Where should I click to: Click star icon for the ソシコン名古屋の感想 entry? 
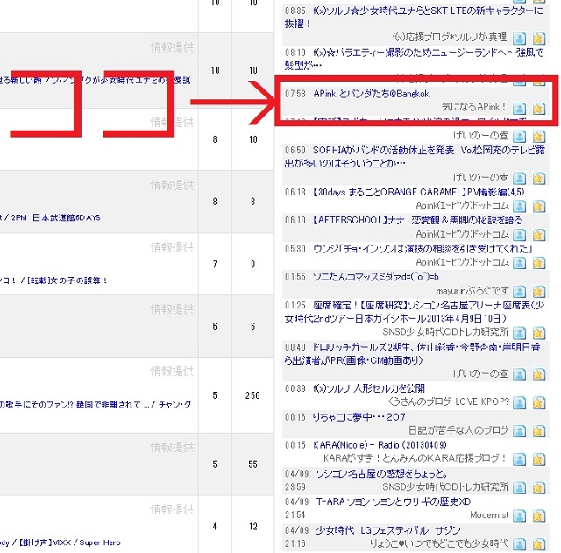[538, 487]
